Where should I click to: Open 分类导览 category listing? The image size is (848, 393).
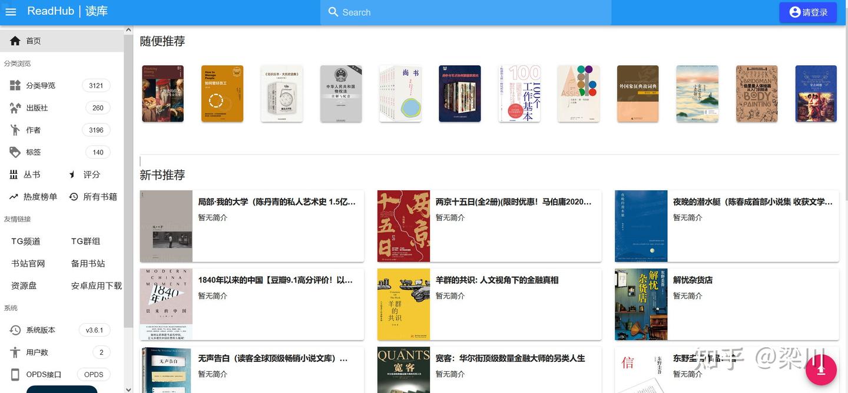[x=41, y=85]
